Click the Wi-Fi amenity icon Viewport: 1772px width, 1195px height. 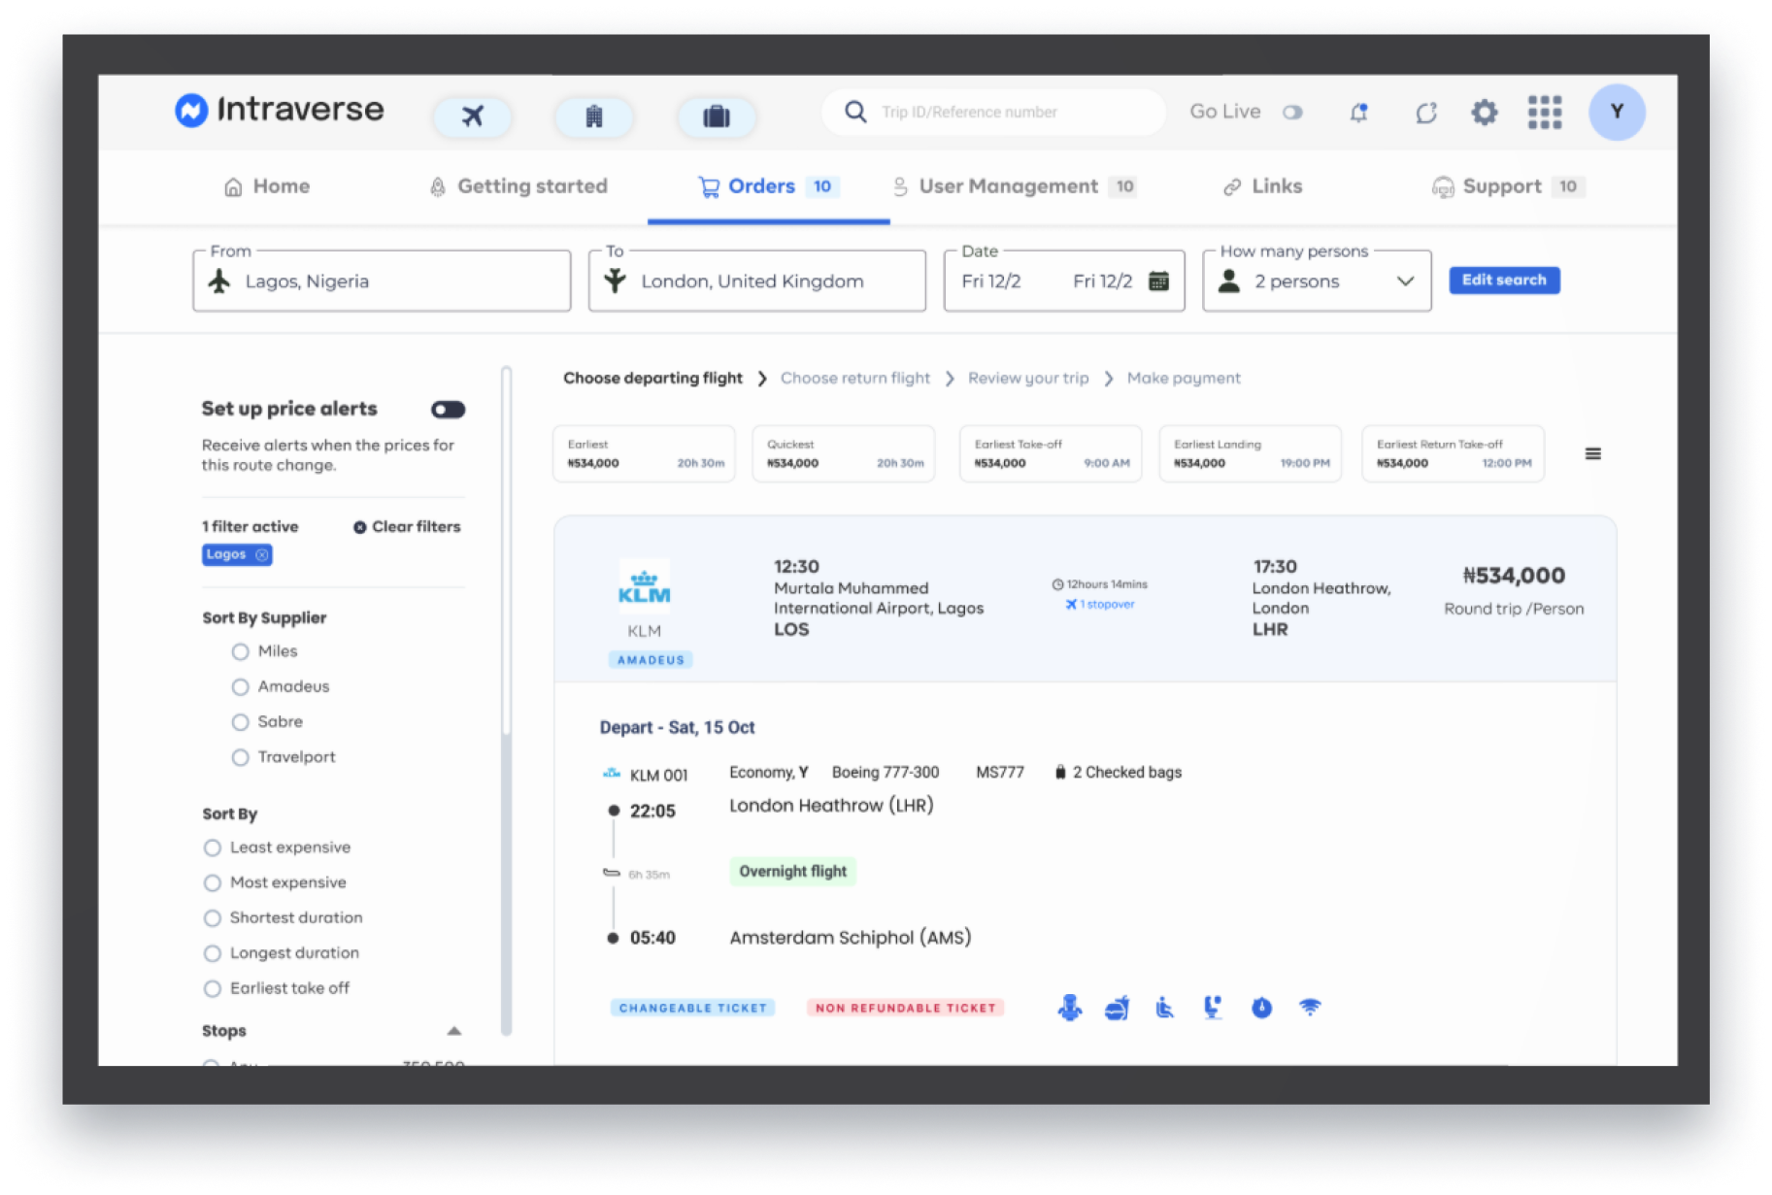point(1309,1008)
